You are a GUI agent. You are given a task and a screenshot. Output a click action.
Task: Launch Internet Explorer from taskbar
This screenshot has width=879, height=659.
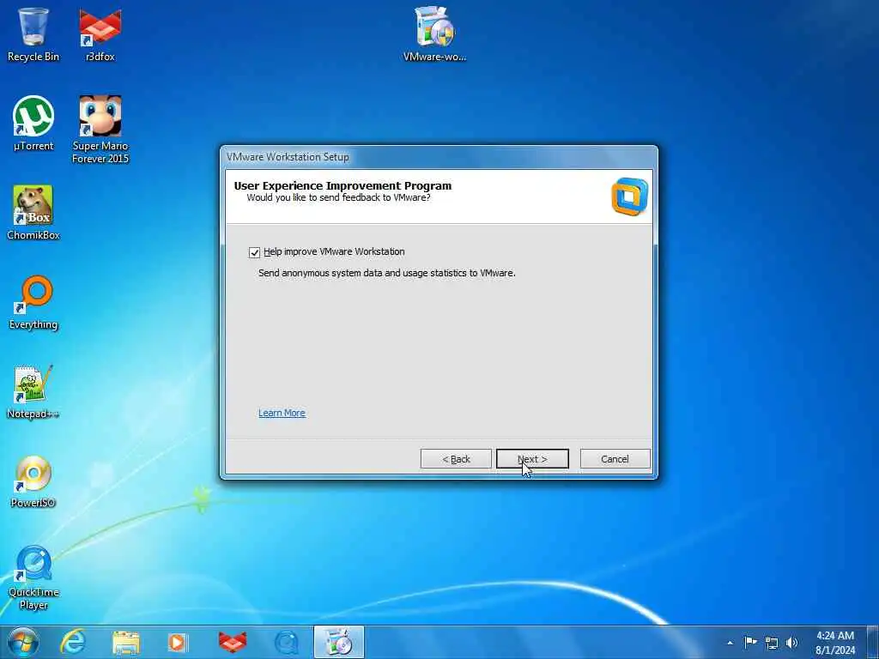tap(73, 643)
